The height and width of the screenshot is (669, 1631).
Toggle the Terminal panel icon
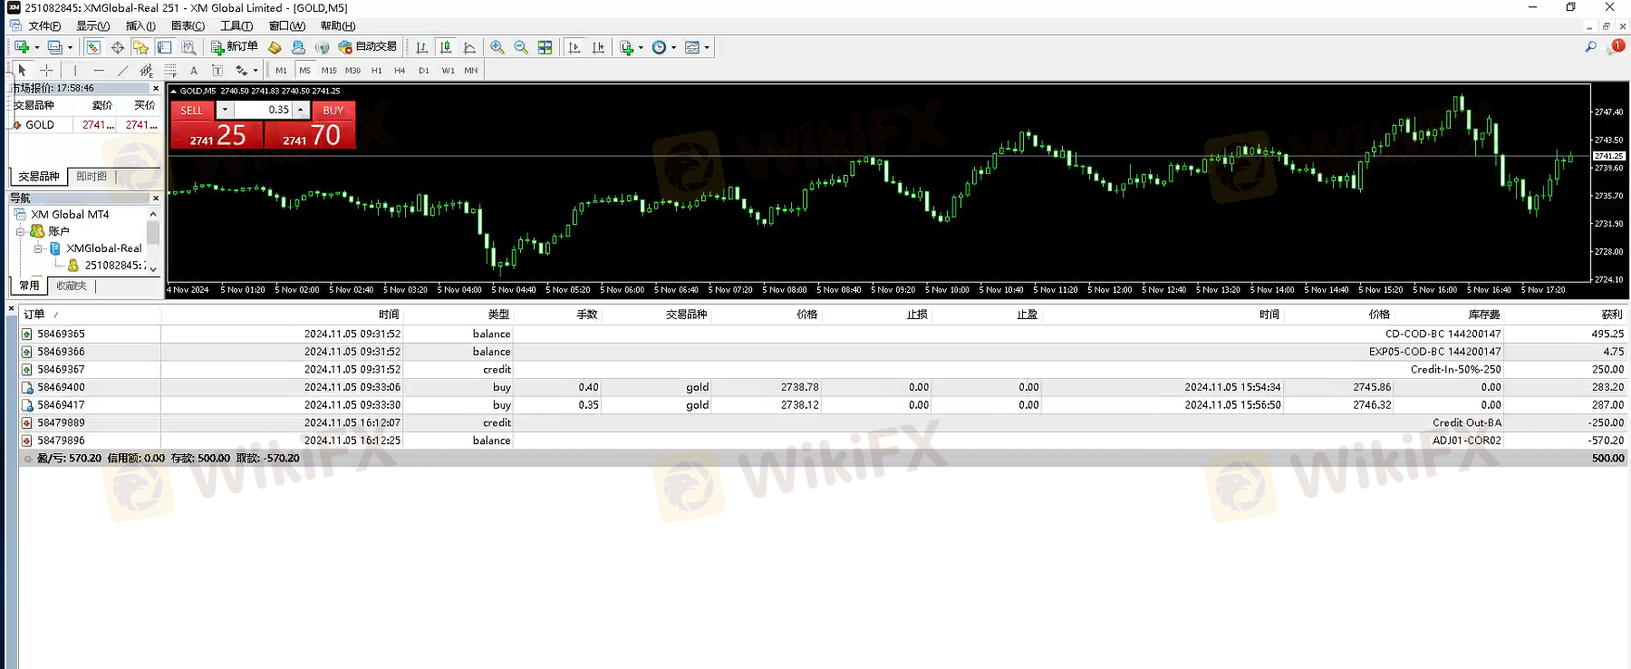(x=165, y=47)
